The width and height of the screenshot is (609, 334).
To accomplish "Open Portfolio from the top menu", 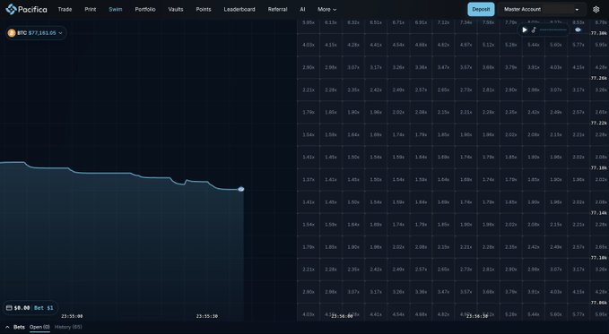I will [145, 9].
